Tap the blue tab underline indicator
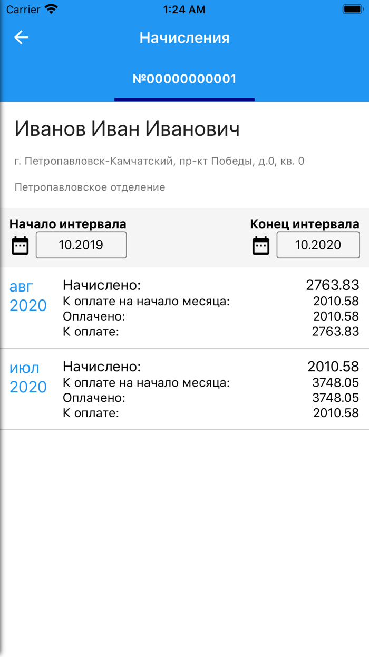The height and width of the screenshot is (657, 369). 184,98
